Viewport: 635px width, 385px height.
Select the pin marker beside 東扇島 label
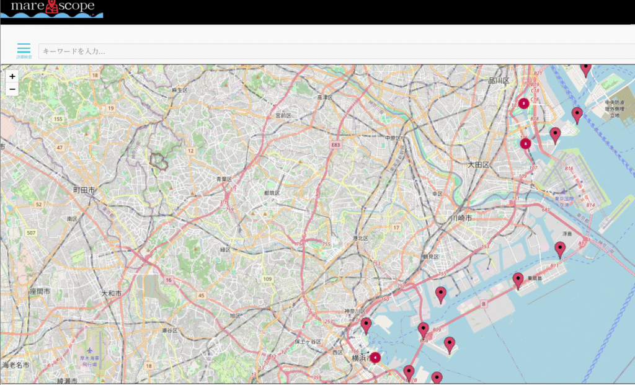[x=518, y=281]
